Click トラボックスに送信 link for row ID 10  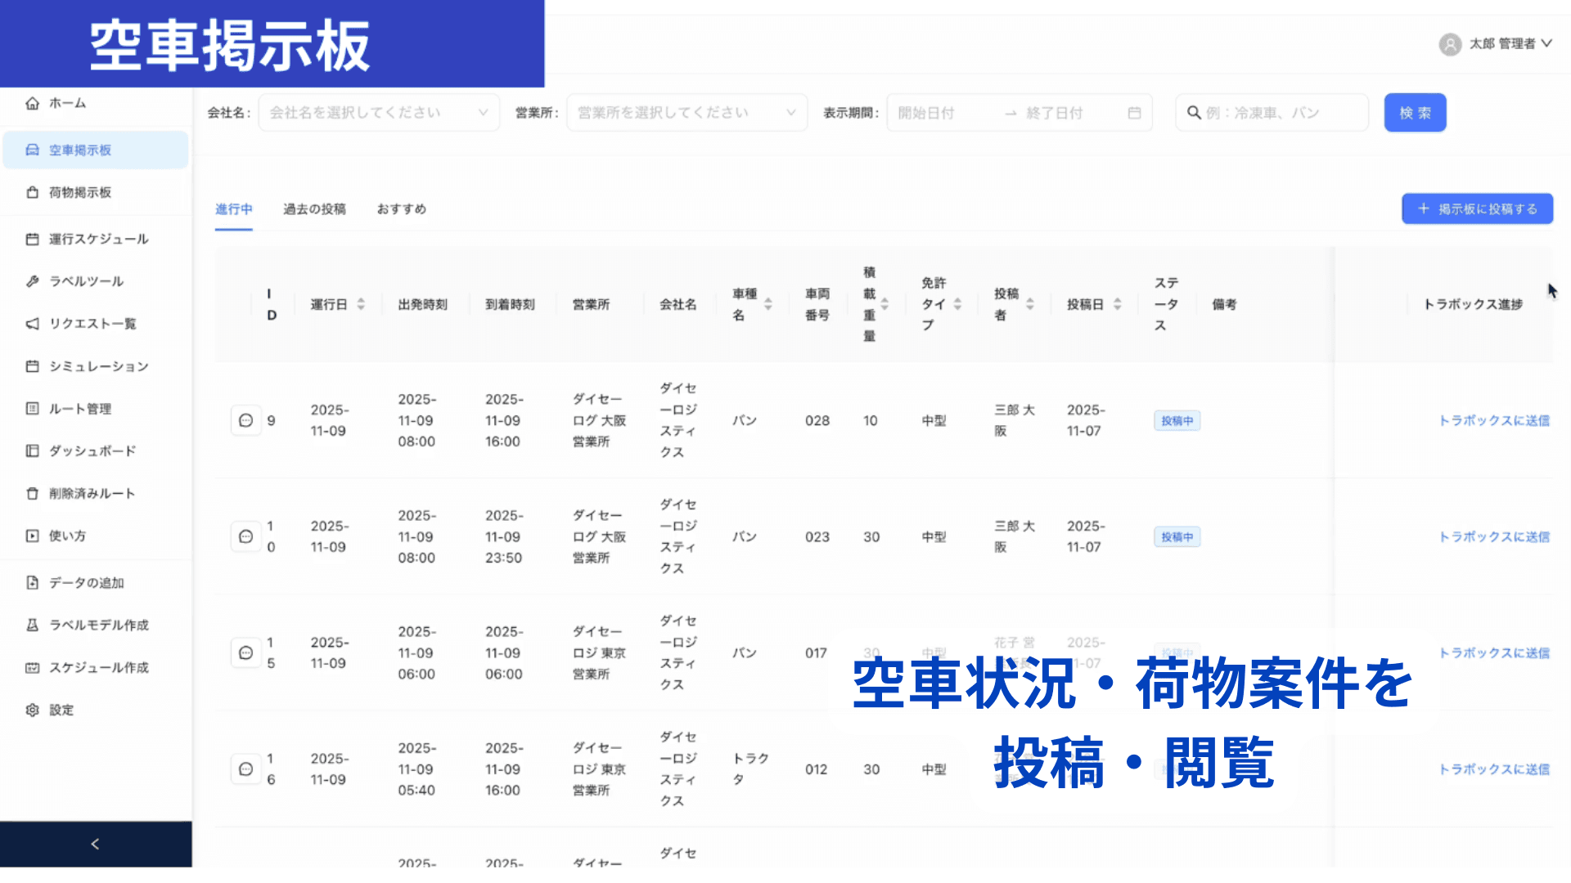(x=1494, y=536)
